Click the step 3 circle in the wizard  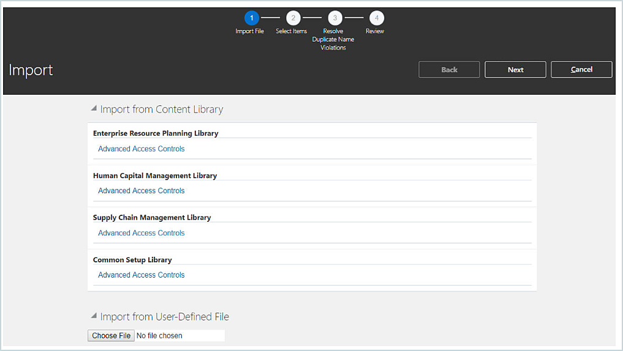[334, 18]
